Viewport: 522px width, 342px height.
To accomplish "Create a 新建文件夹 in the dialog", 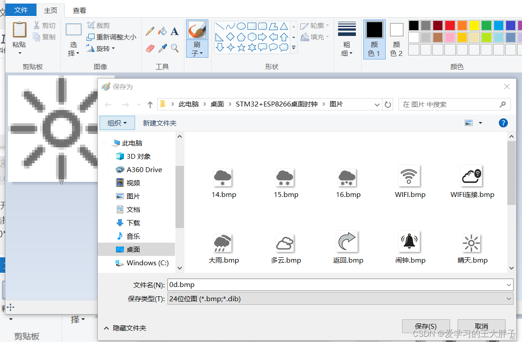I will (x=159, y=123).
